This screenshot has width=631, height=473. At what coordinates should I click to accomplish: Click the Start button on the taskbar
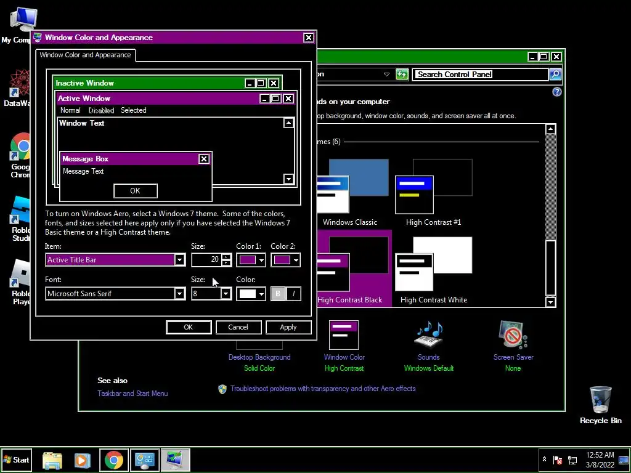[16, 459]
